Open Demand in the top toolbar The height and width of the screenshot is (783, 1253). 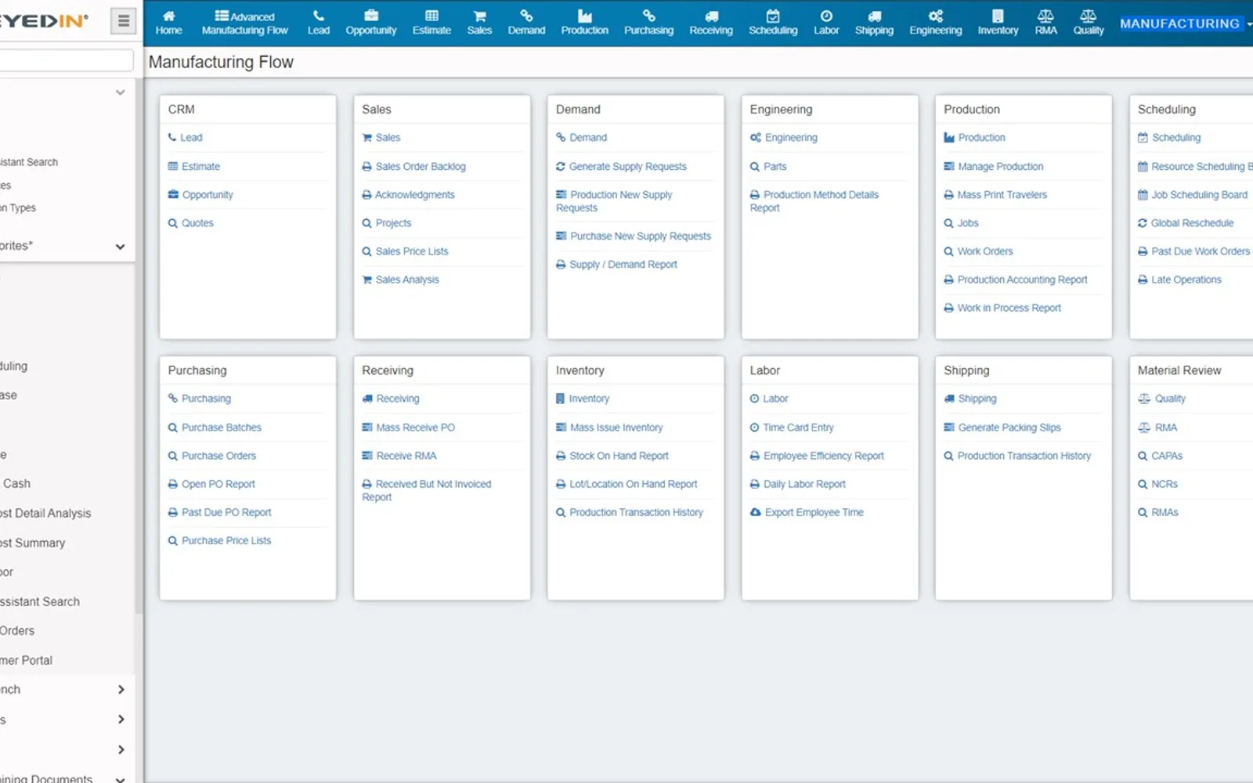point(526,23)
